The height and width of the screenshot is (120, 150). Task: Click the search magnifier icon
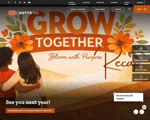(129, 9)
